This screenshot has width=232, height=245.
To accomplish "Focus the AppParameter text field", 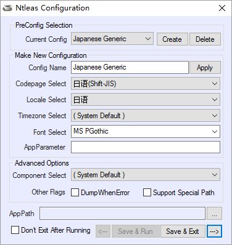I will (146, 147).
